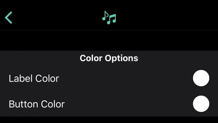Select the Button Color text

37,104
